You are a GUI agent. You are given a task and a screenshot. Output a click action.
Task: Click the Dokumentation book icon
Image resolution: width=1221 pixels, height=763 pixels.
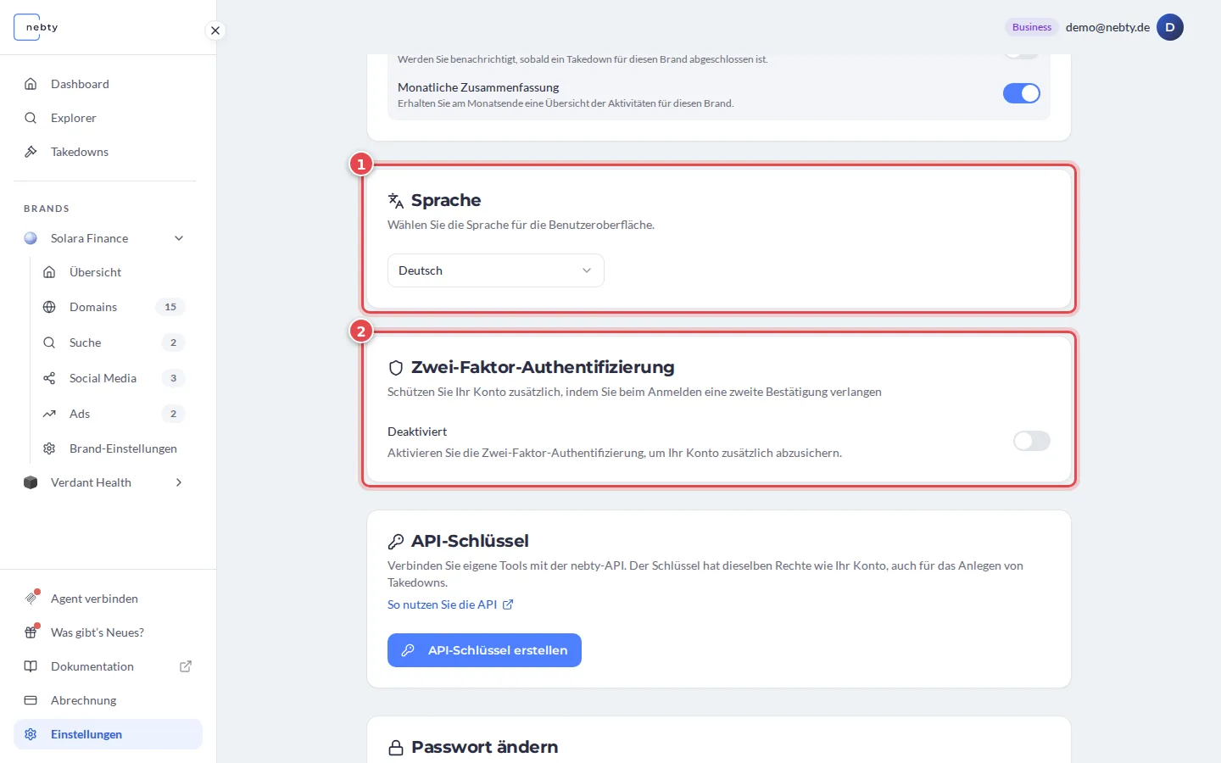[x=31, y=666]
